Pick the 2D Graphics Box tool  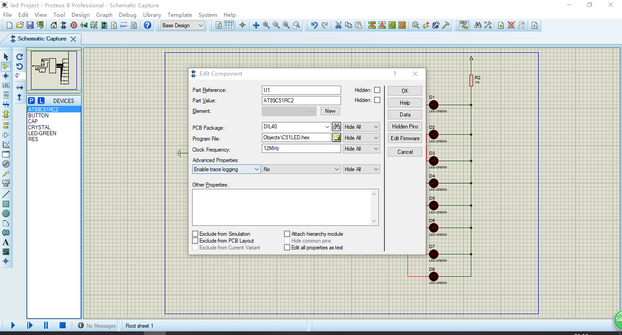[x=6, y=204]
